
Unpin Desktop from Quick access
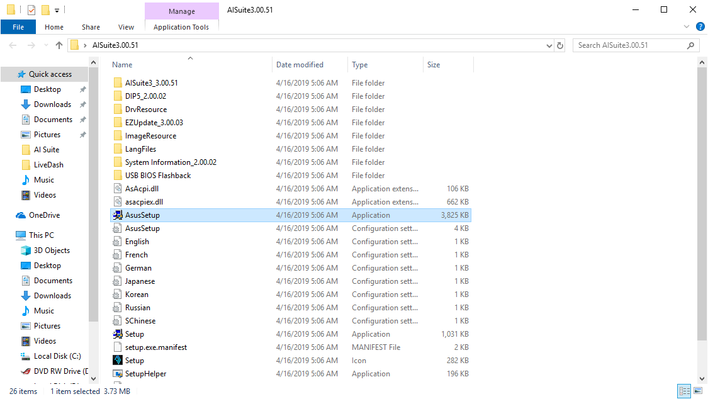click(x=82, y=89)
